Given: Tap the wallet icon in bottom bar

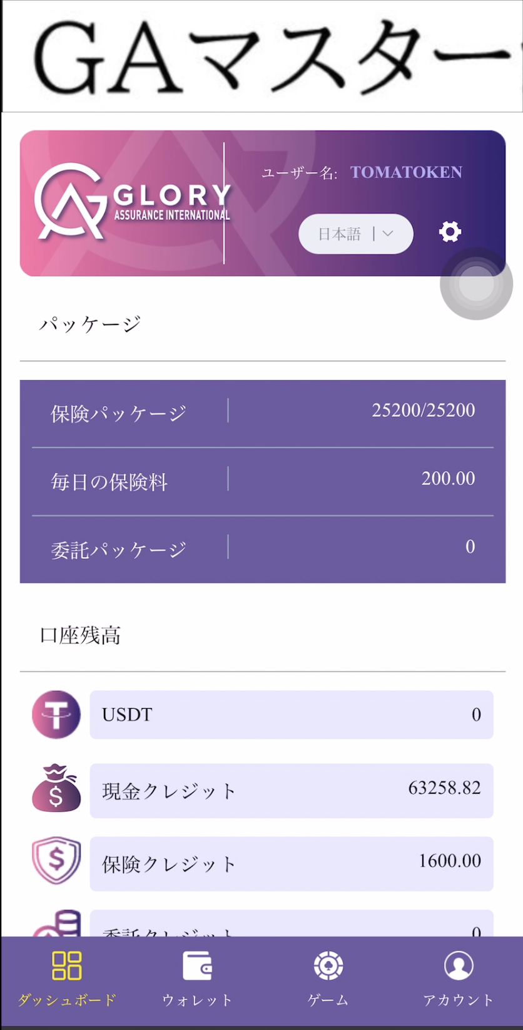Looking at the screenshot, I should 197,965.
